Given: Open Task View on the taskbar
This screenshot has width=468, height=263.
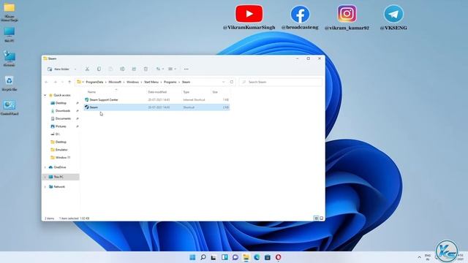Looking at the screenshot, I should pyautogui.click(x=214, y=257).
